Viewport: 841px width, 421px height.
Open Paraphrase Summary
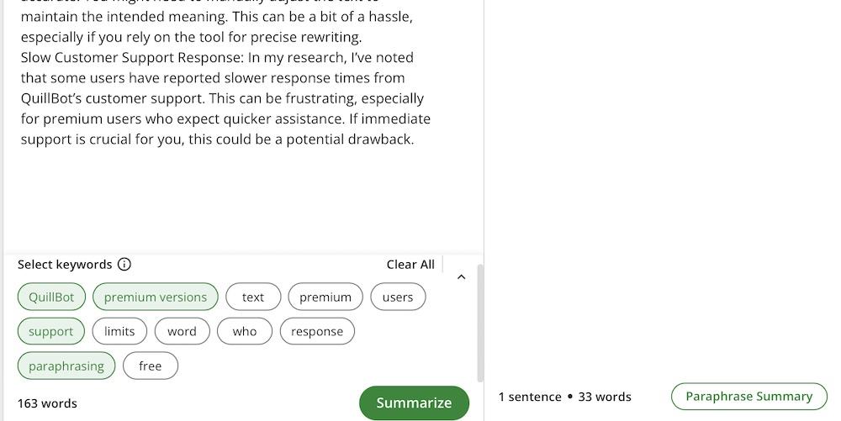pos(748,397)
